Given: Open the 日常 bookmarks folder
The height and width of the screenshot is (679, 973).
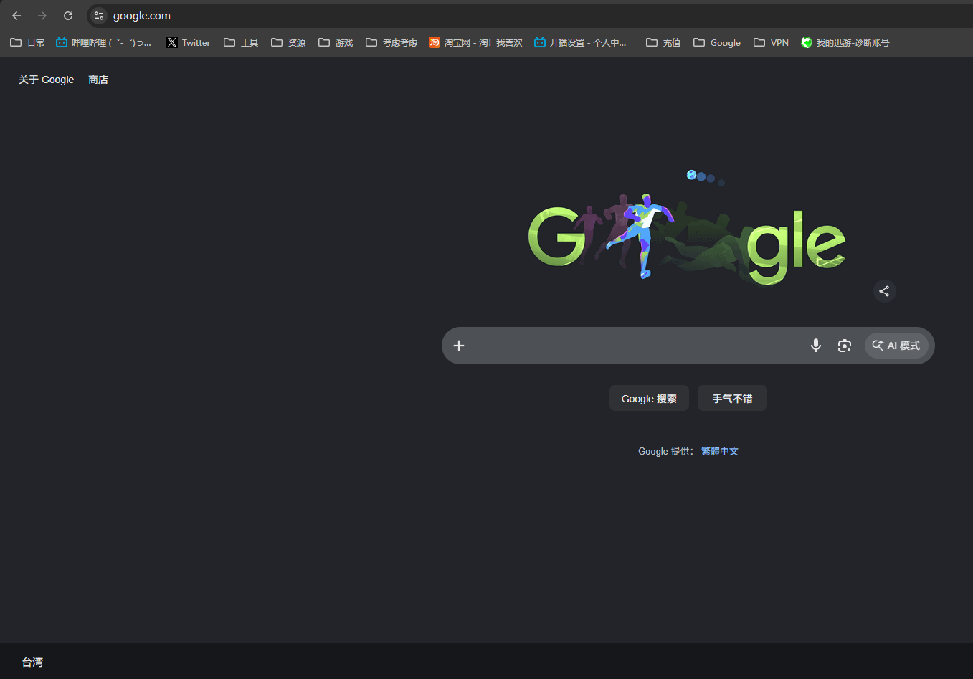Looking at the screenshot, I should 27,43.
